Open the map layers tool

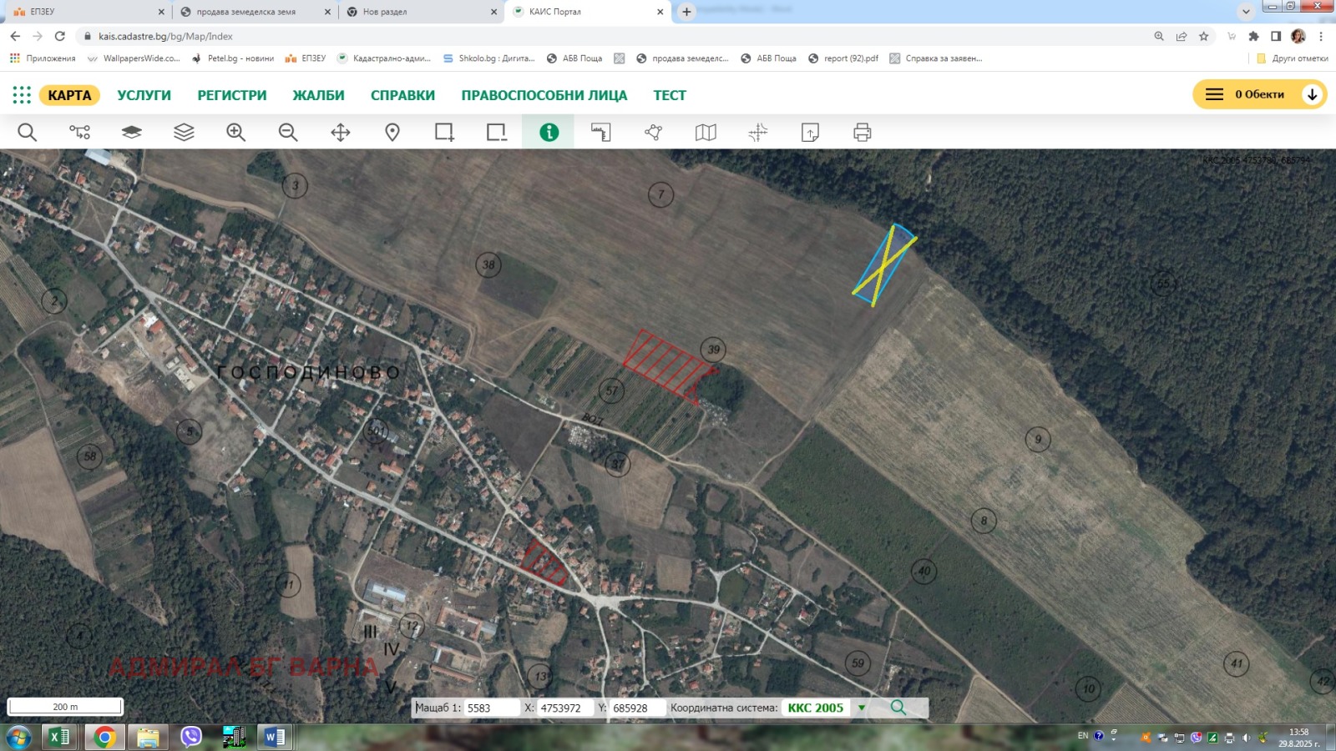point(184,131)
